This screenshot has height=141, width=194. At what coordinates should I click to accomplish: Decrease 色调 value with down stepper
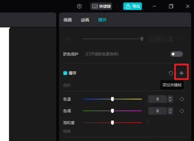(170, 112)
